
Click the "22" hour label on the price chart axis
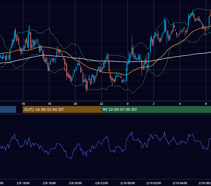pyautogui.click(x=101, y=104)
